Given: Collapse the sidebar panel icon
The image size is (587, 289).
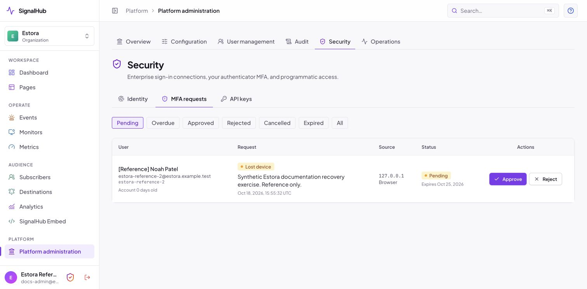Looking at the screenshot, I should point(115,11).
